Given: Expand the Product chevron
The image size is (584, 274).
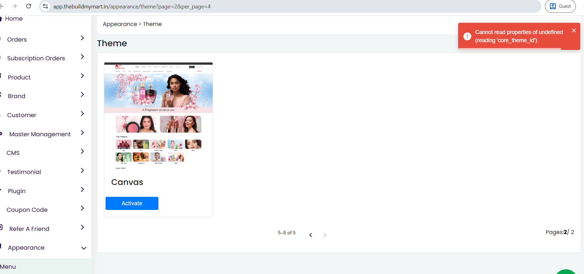Looking at the screenshot, I should 82,76.
